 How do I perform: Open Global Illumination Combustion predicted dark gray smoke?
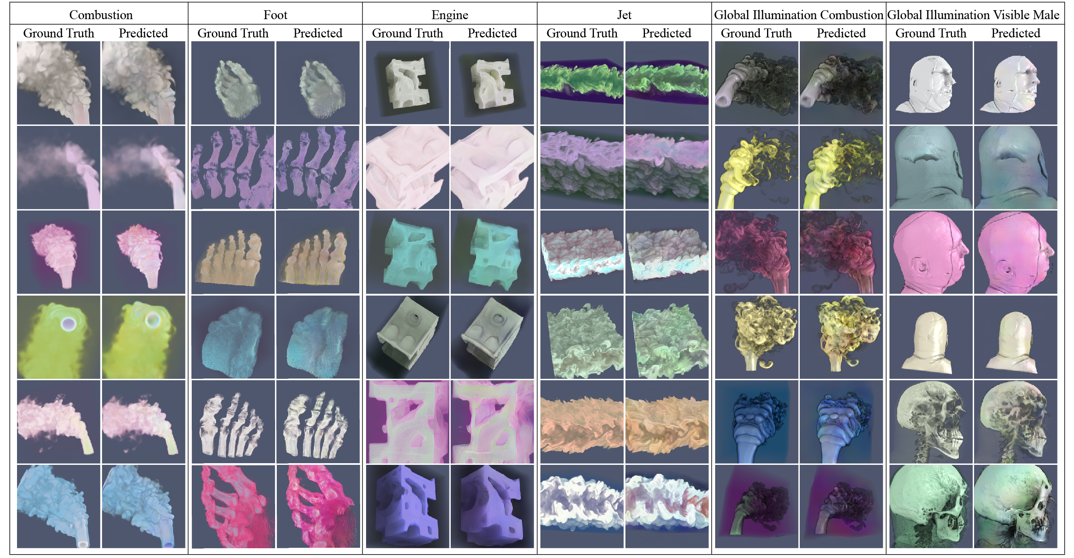point(841,83)
